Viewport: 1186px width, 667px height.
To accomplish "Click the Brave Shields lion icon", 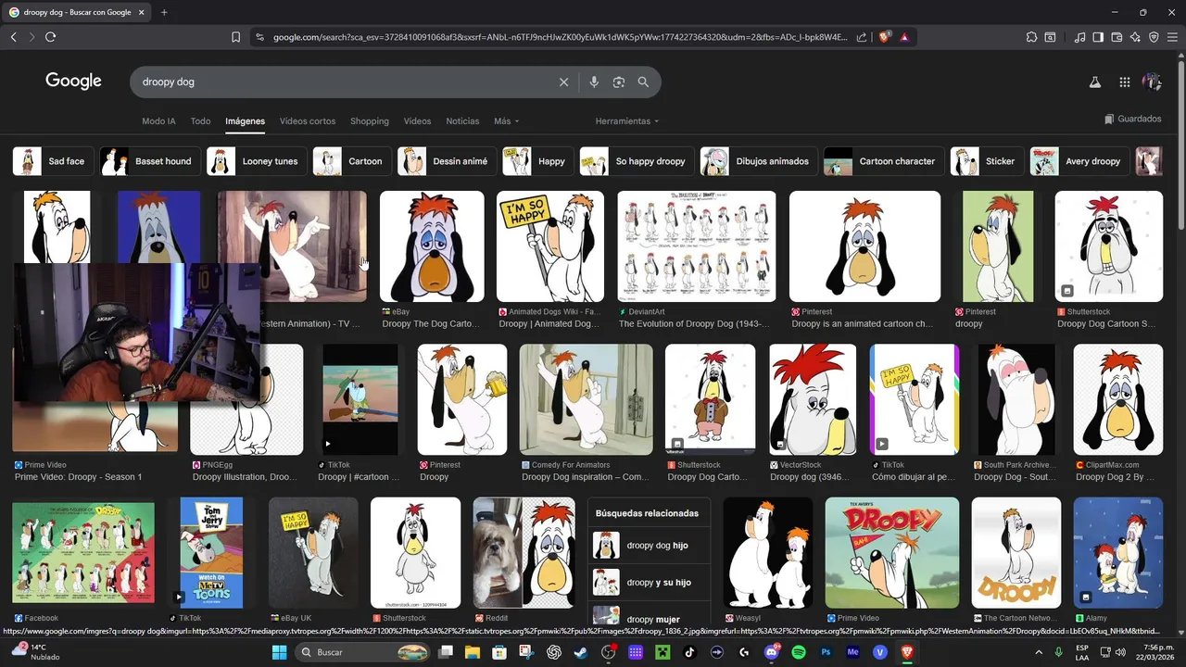I will pyautogui.click(x=884, y=37).
